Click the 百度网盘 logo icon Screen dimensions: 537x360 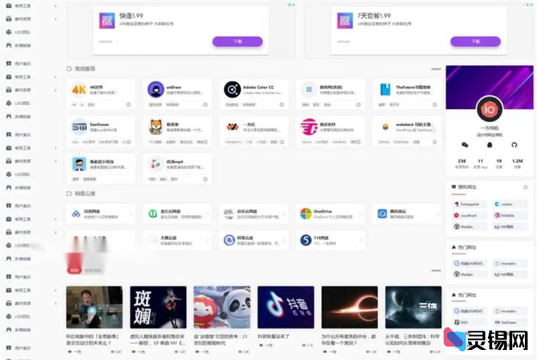tap(76, 214)
